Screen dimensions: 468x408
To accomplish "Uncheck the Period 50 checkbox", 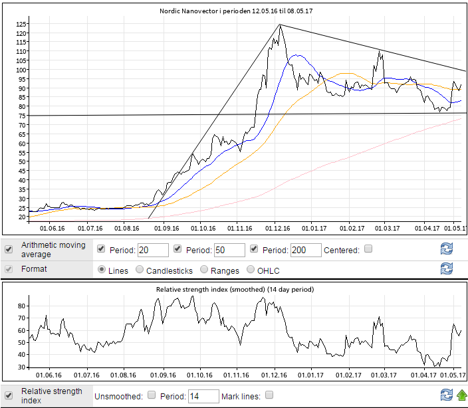I will [177, 249].
